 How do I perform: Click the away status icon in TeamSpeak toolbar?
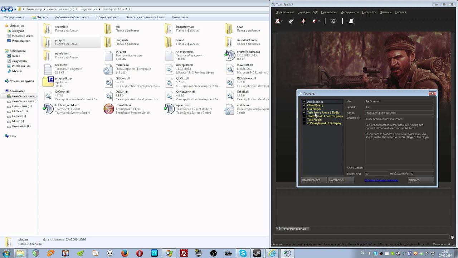click(277, 21)
